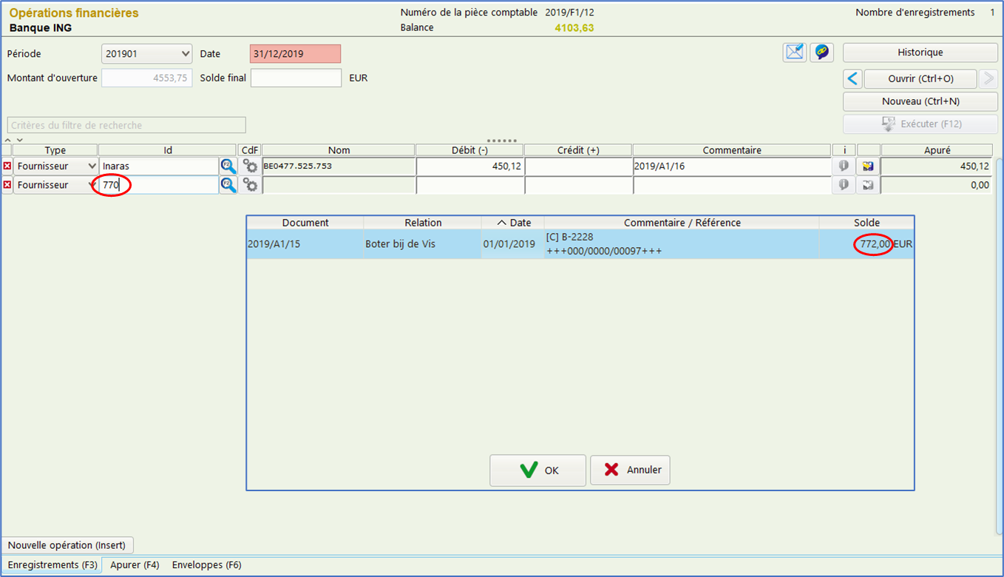This screenshot has height=577, width=1004.
Task: Click the Nouveau (Ctrl+N) button
Action: (x=920, y=101)
